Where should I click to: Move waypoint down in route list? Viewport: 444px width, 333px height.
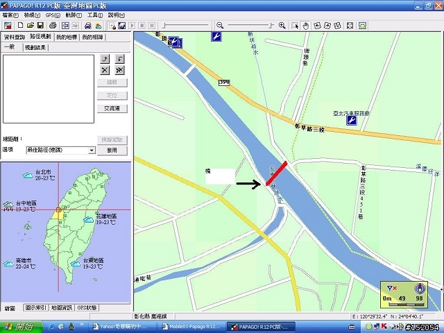(x=119, y=59)
